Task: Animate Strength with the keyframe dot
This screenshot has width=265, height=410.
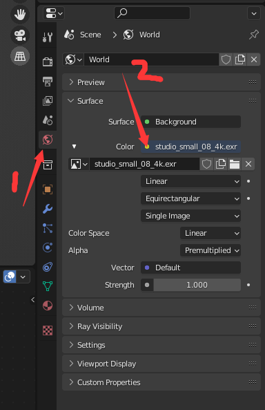Action: point(248,285)
